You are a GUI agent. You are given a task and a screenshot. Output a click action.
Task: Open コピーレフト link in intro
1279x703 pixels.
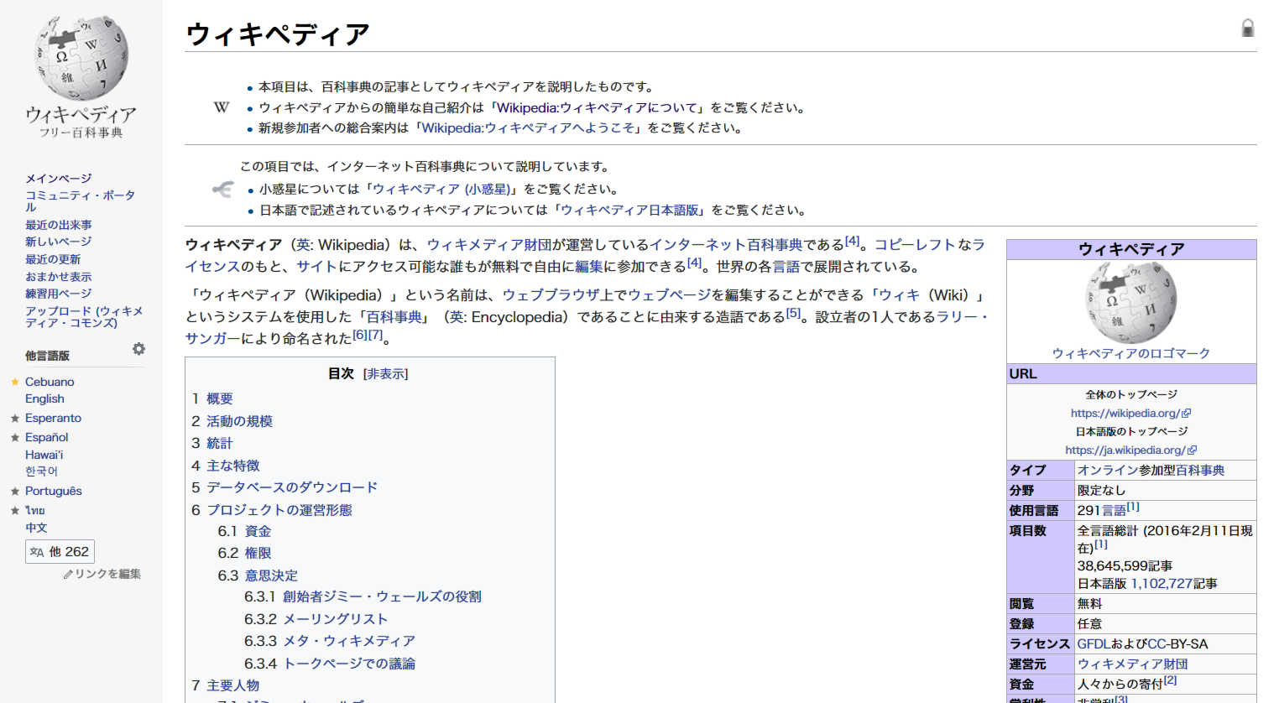916,245
